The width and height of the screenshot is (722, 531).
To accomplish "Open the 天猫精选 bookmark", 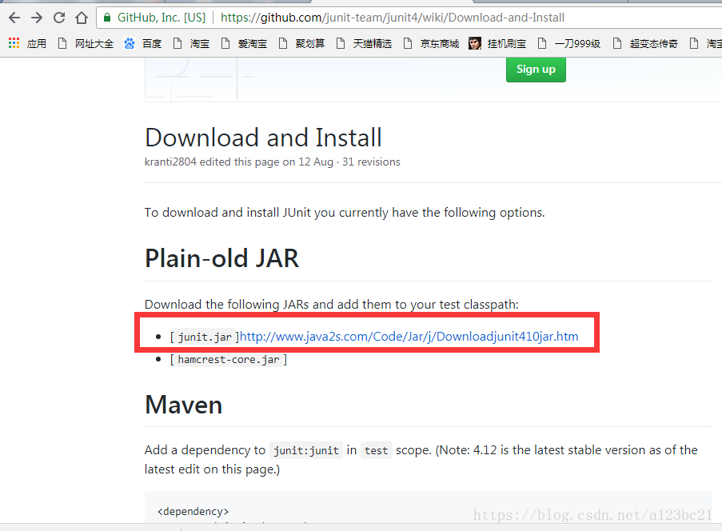I will click(x=364, y=44).
